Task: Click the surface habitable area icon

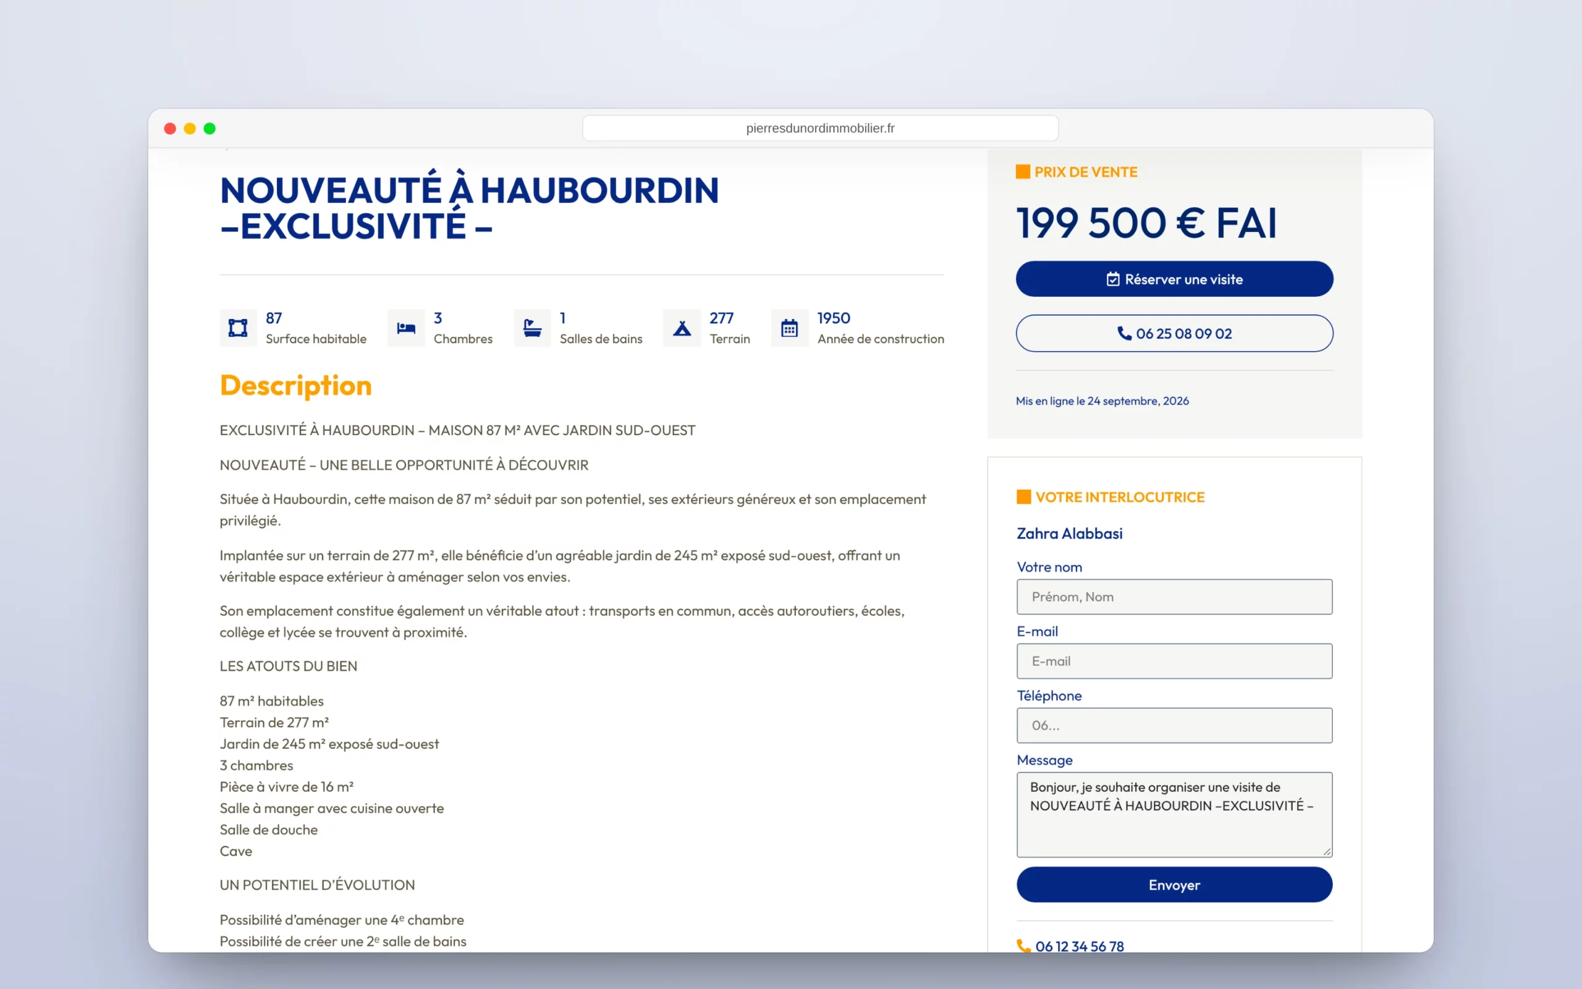Action: (238, 328)
